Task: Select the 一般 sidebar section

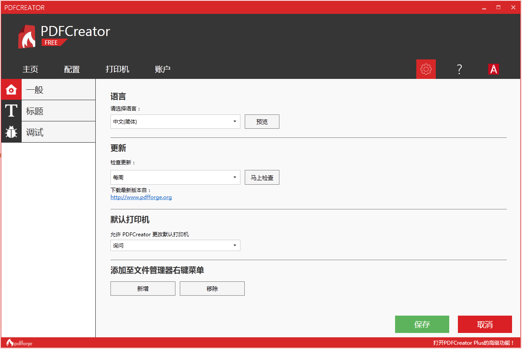Action: pos(48,90)
